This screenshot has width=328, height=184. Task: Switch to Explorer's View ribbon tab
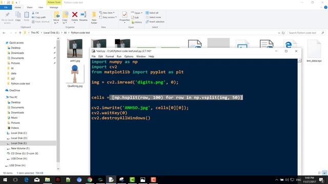pos(40,7)
